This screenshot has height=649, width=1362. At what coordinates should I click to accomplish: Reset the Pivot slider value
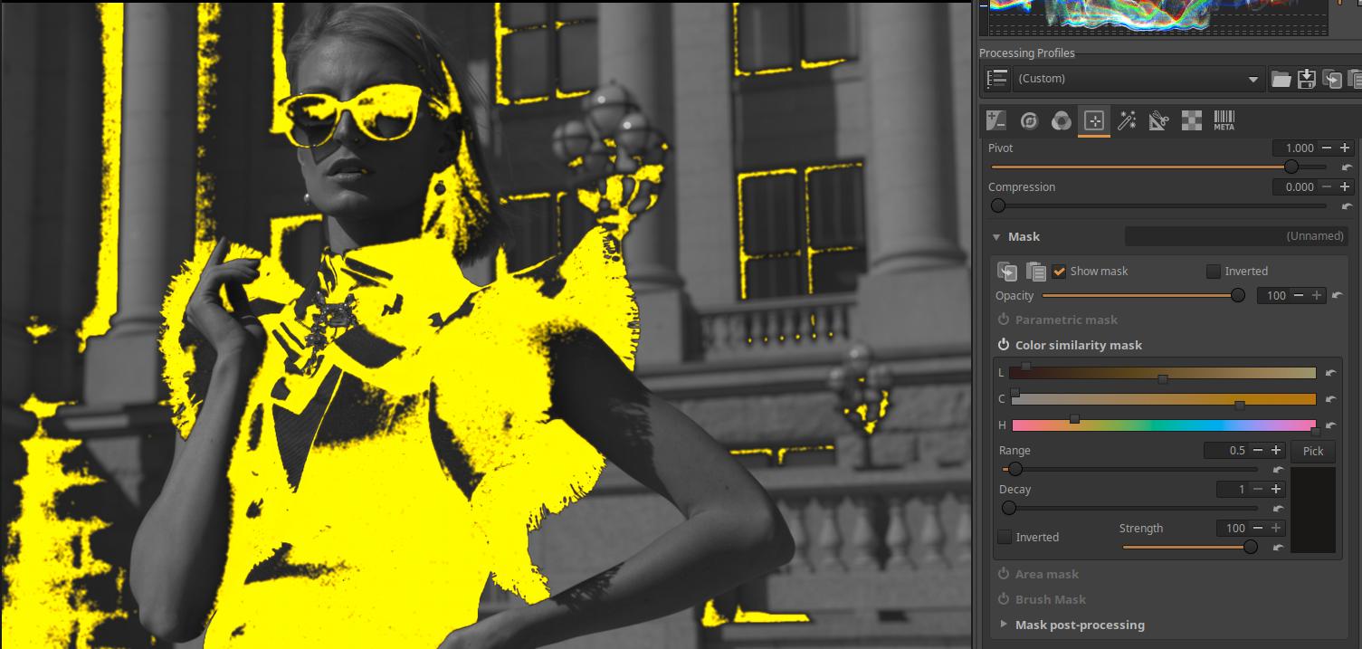click(x=1347, y=167)
